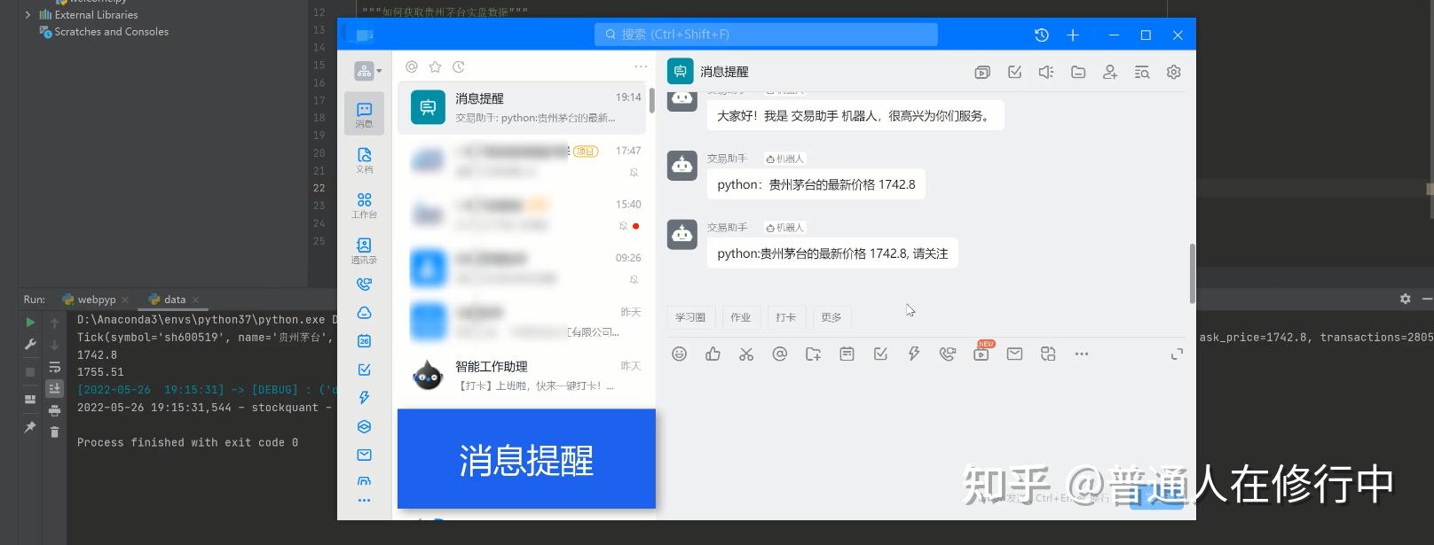Send thumbs-up from chat toolbar
Viewport: 1434px width, 545px height.
click(713, 354)
